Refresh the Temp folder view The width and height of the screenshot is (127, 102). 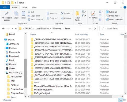[x=95, y=29]
